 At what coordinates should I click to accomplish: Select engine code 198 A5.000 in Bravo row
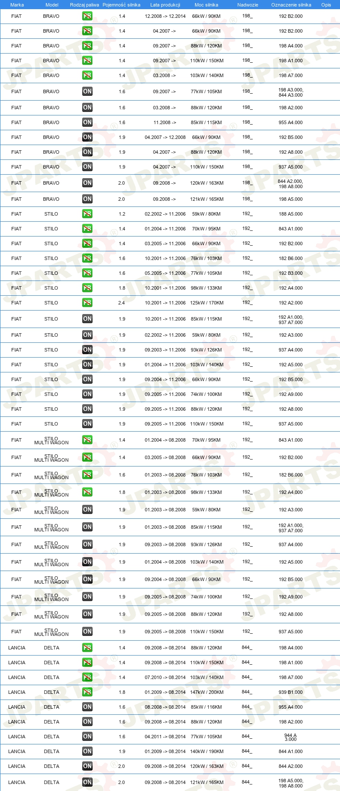pos(291,199)
